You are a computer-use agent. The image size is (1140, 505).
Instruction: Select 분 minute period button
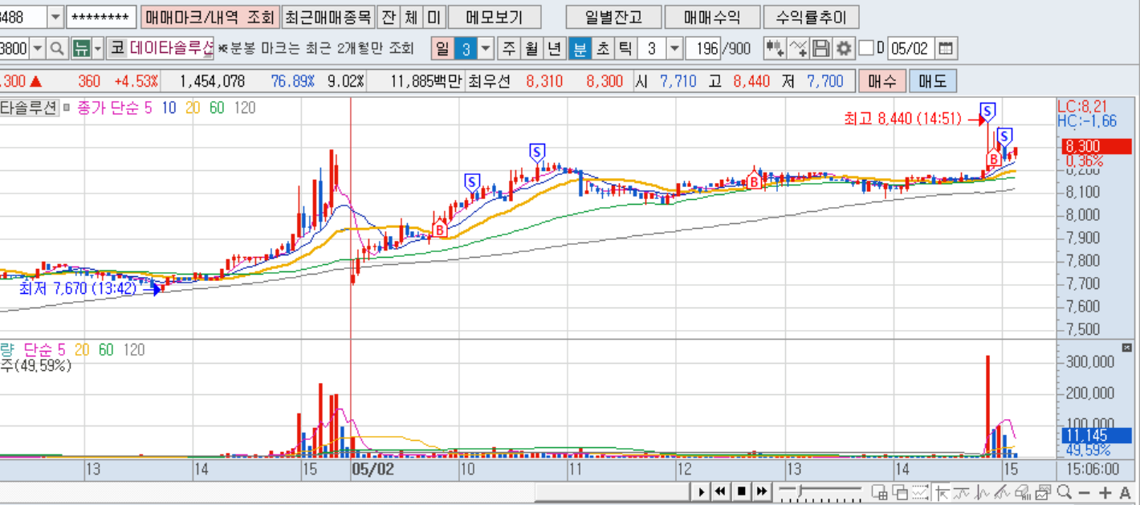tap(579, 48)
